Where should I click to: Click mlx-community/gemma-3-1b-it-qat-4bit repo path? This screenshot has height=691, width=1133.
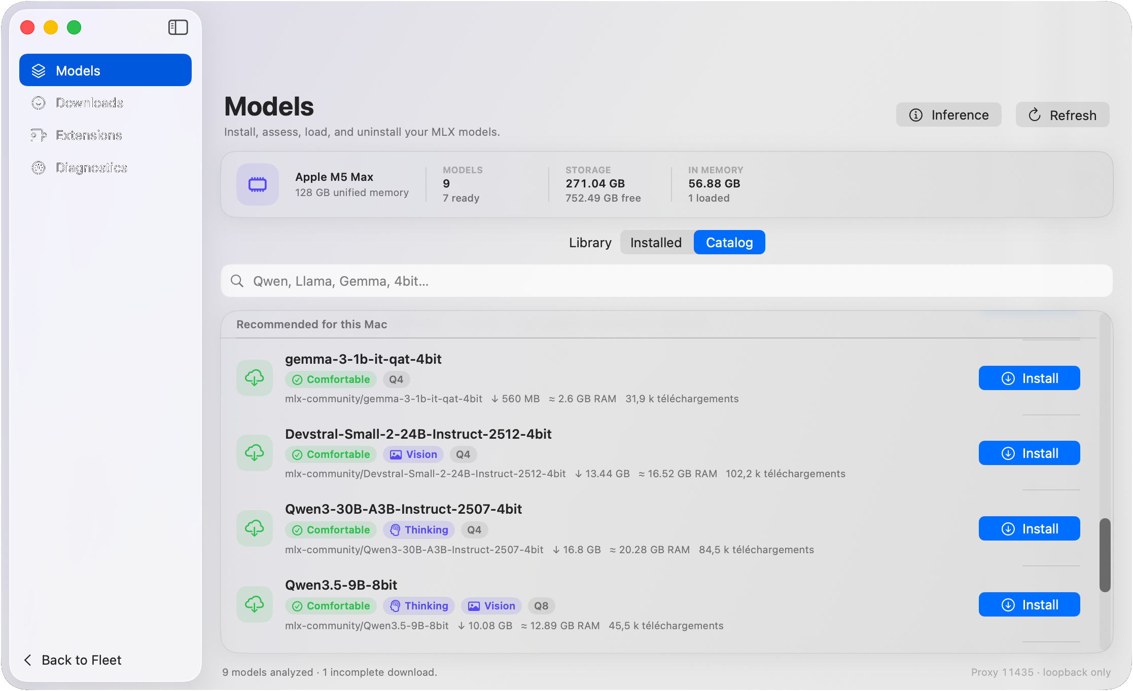[x=383, y=399]
